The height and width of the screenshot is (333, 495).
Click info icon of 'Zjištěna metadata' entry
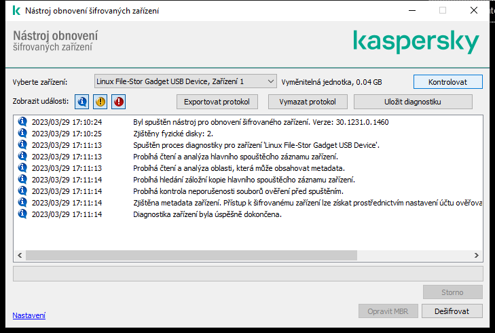[x=22, y=202]
